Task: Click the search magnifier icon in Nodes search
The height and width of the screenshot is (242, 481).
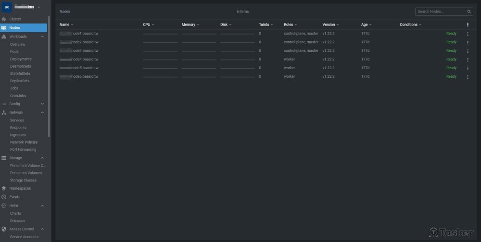Action: coord(469,12)
